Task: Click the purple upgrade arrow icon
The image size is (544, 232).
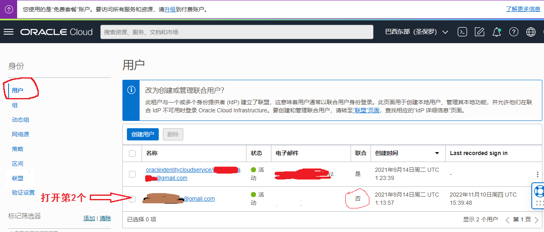Action: (8, 9)
